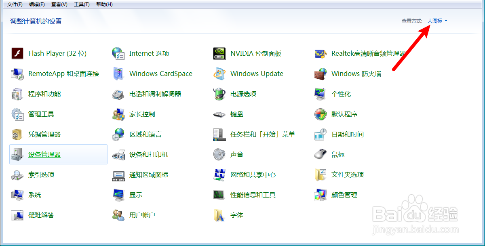485x246 pixels.
Task: Open the 个性化 text link
Action: click(341, 94)
